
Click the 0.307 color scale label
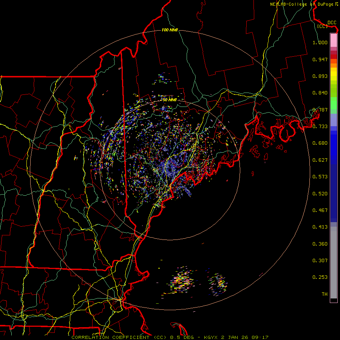[320, 261]
